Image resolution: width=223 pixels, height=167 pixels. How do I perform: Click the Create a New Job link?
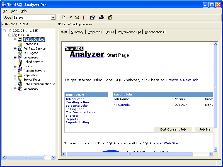tap(182, 80)
